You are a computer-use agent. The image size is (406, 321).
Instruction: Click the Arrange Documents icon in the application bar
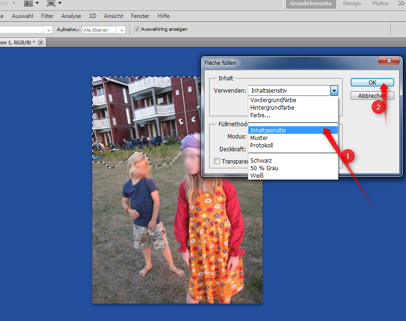27,4
